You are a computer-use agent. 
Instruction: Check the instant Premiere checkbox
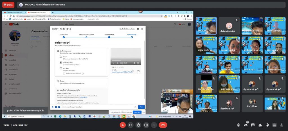click(64, 73)
